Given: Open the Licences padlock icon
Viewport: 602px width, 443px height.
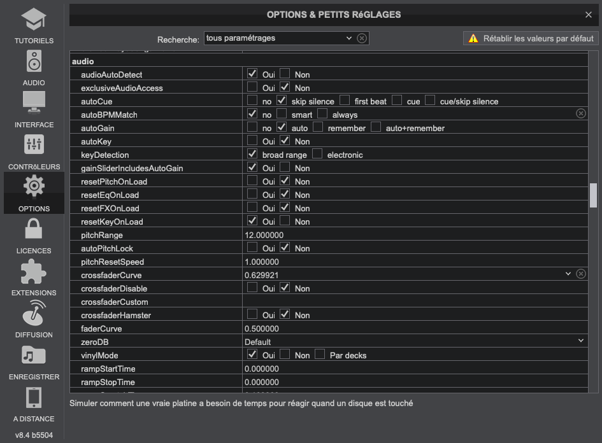Looking at the screenshot, I should (x=34, y=230).
